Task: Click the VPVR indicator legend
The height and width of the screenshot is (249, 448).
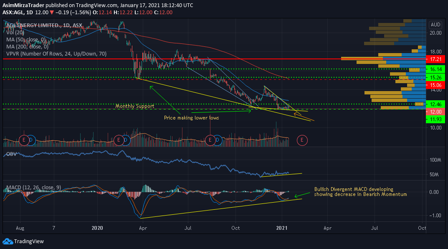Action: 56,54
